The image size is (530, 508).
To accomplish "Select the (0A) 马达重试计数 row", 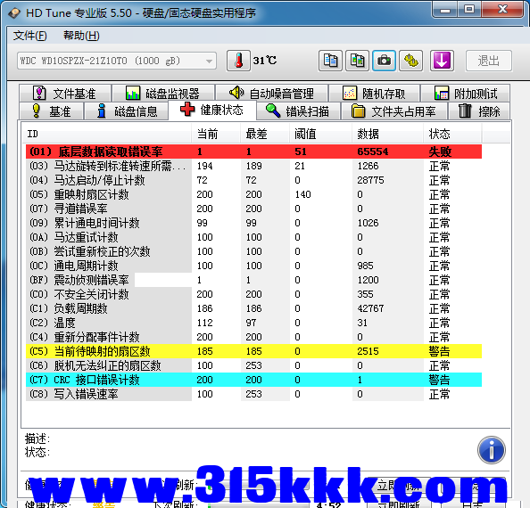I will (253, 237).
